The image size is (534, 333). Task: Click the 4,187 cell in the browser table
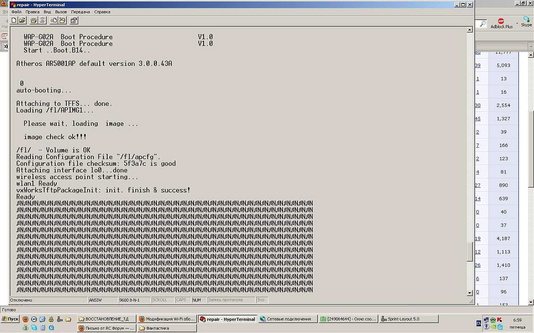point(504,239)
